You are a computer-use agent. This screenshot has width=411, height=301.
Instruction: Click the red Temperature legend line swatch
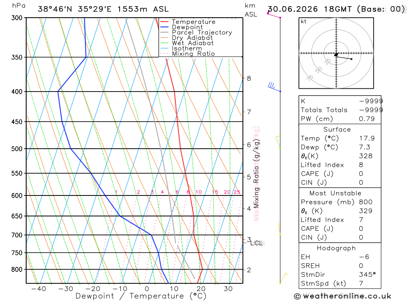tap(164, 22)
